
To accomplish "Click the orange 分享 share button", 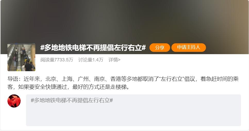I will tap(160, 47).
